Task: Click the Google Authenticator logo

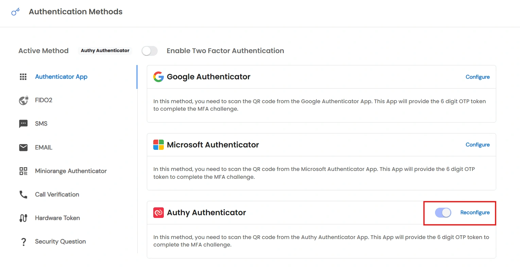Action: point(158,77)
